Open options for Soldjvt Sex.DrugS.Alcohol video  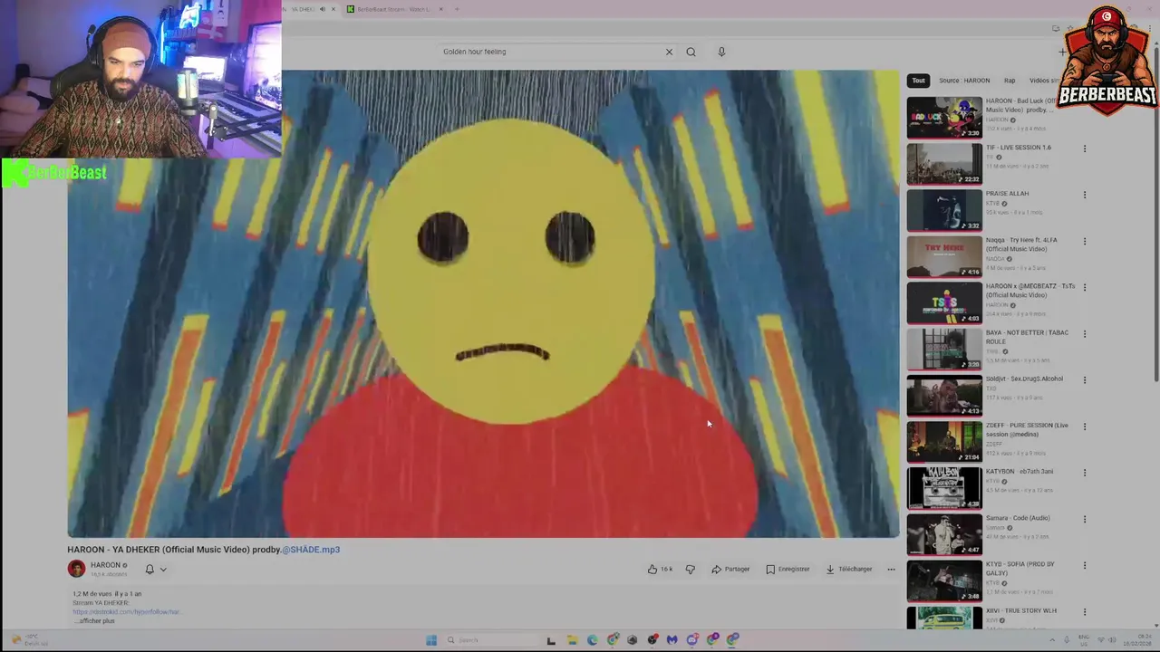[x=1084, y=380]
